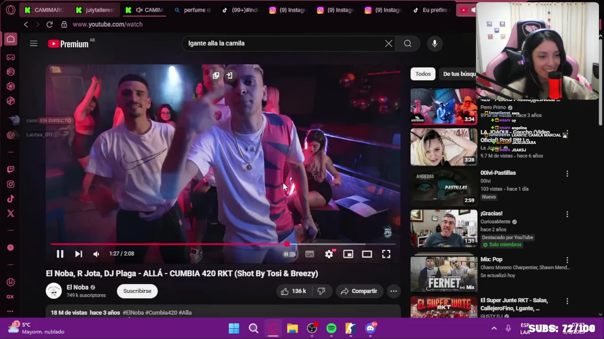Open El Noba channel avatar
Screen dimensions: 604x339
coord(54,291)
